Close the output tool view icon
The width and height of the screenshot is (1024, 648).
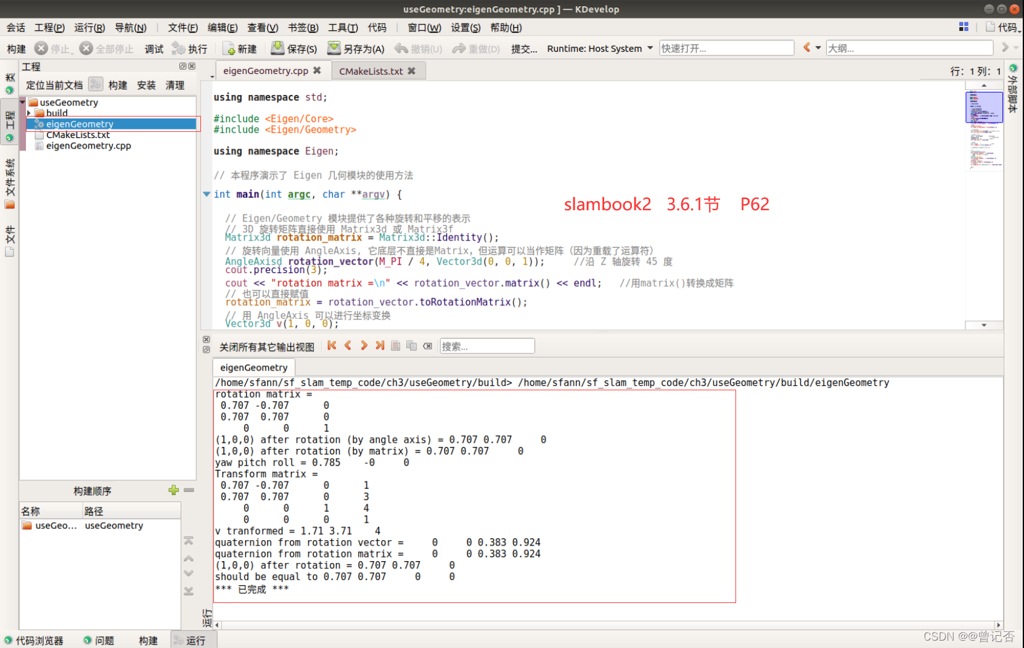pos(207,340)
